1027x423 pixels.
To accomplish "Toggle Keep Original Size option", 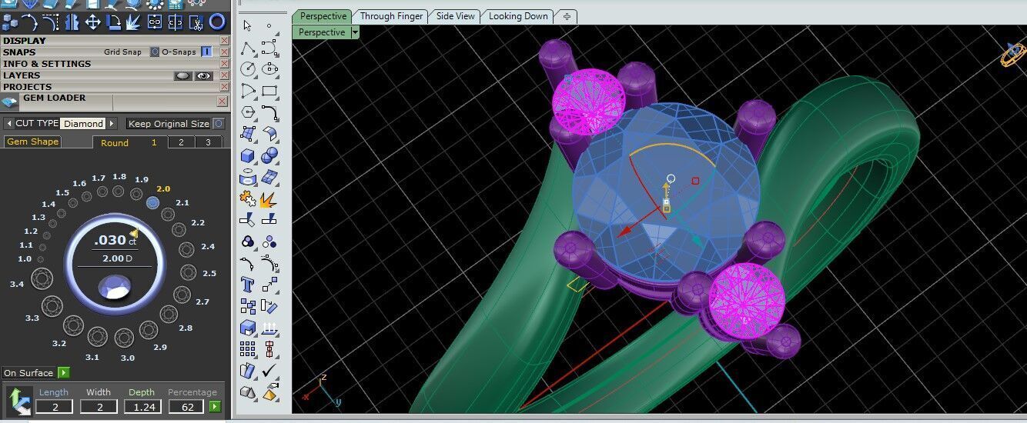I will click(218, 123).
